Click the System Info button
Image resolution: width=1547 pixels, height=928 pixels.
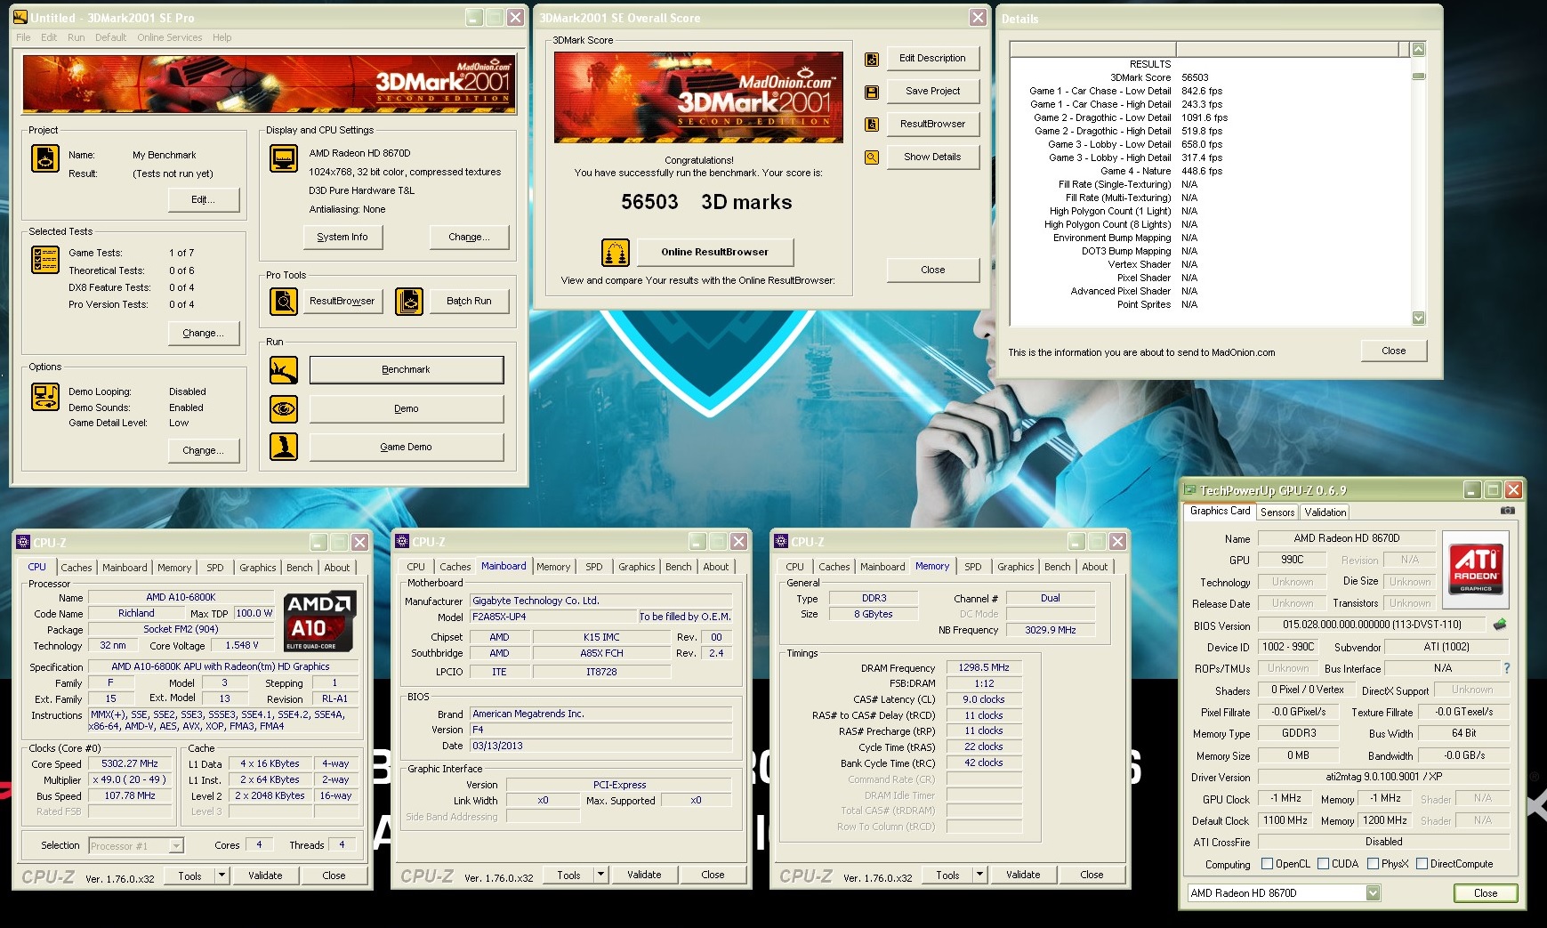[x=342, y=238]
